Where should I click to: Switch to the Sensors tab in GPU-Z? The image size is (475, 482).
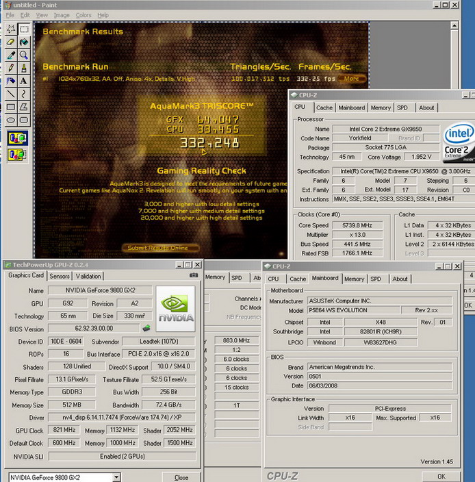coord(60,276)
